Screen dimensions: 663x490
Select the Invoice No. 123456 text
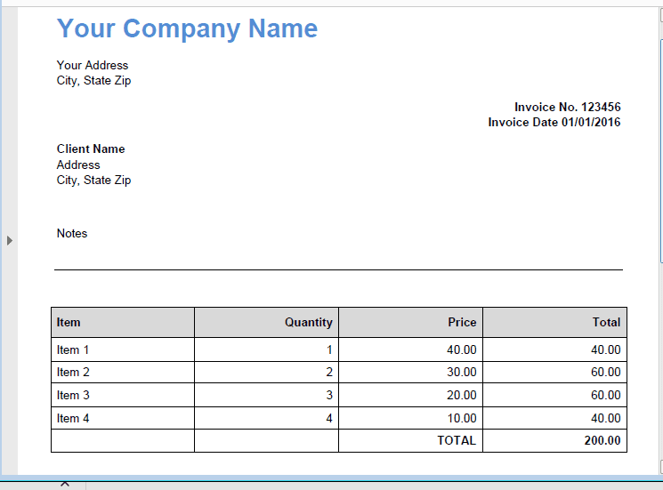(567, 107)
